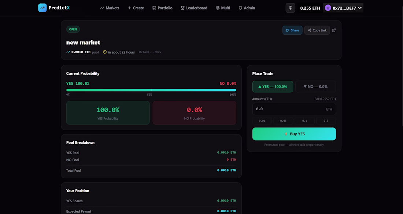Click the 'new market' title

click(x=83, y=42)
